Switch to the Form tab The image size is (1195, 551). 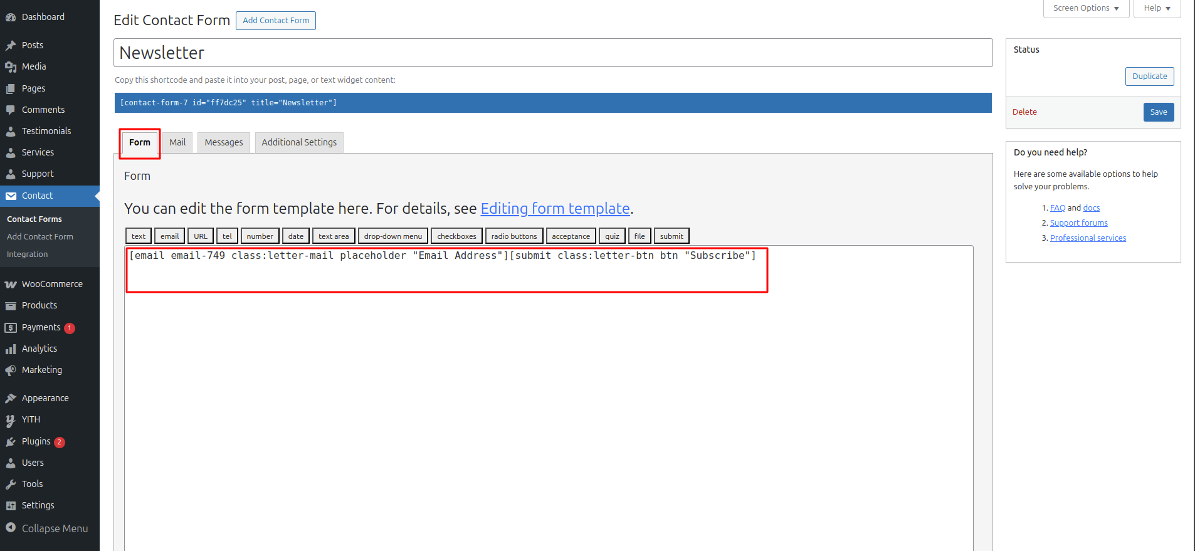[x=140, y=142]
